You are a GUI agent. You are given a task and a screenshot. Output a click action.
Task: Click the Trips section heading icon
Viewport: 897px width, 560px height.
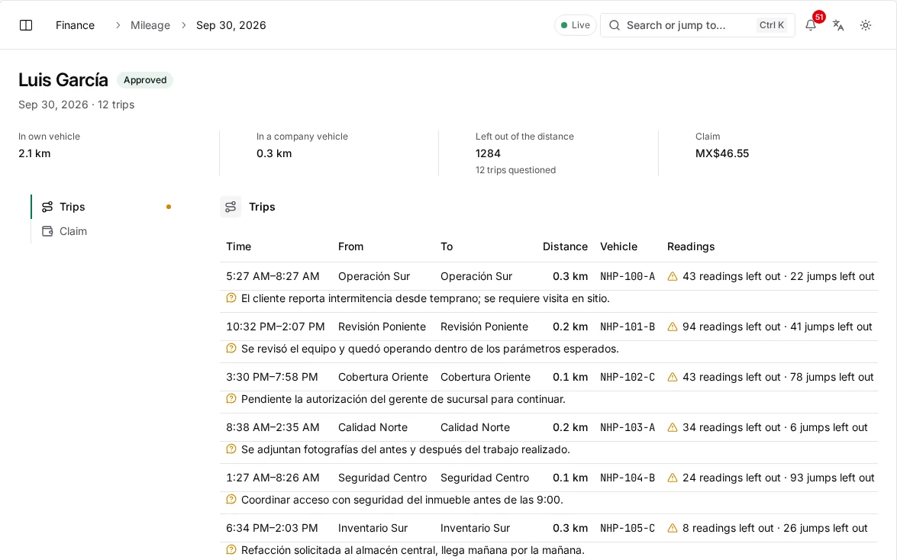click(x=231, y=207)
